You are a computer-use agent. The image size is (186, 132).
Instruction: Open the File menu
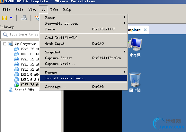click(x=6, y=10)
